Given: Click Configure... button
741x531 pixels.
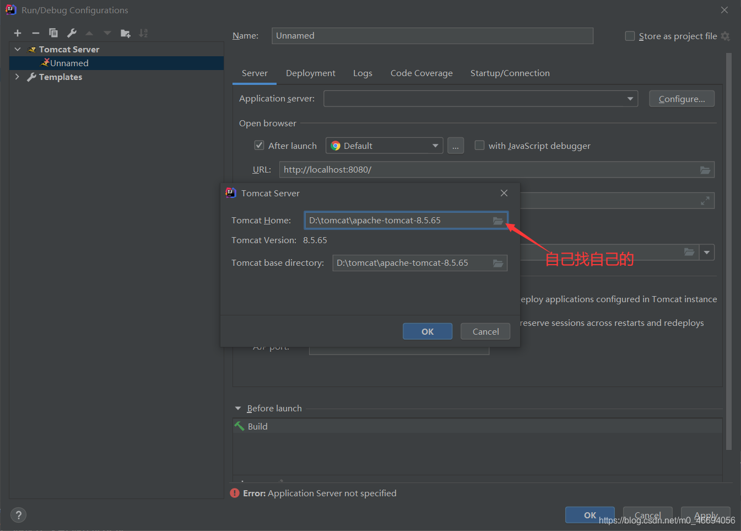Looking at the screenshot, I should pos(681,99).
